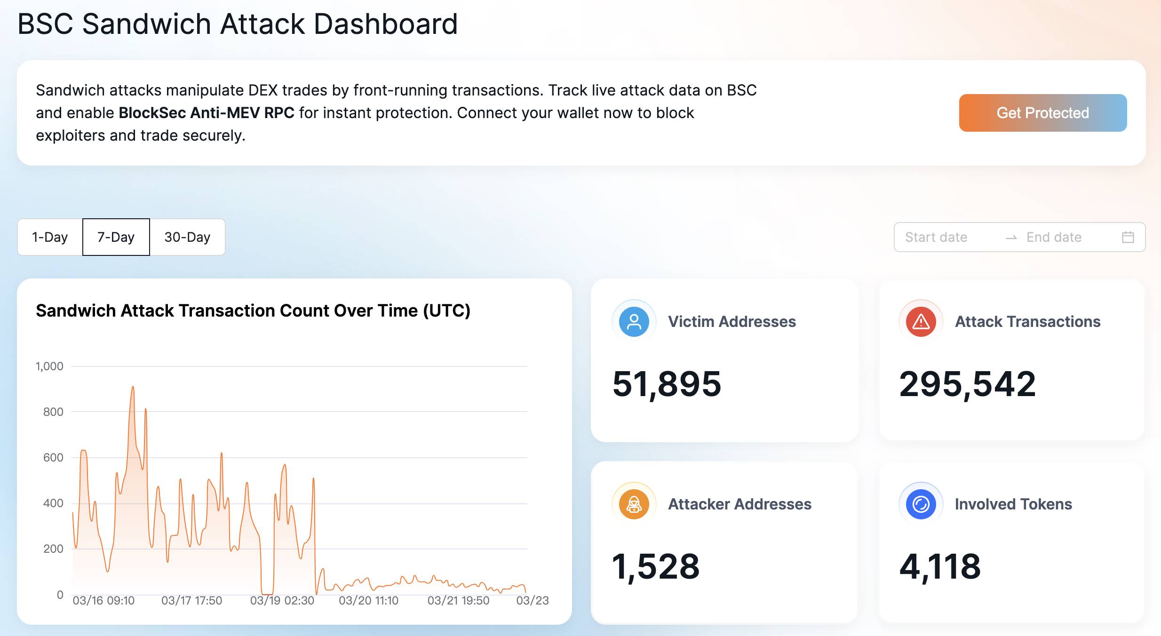This screenshot has width=1161, height=636.
Task: Click the Get Protected button
Action: (1043, 113)
